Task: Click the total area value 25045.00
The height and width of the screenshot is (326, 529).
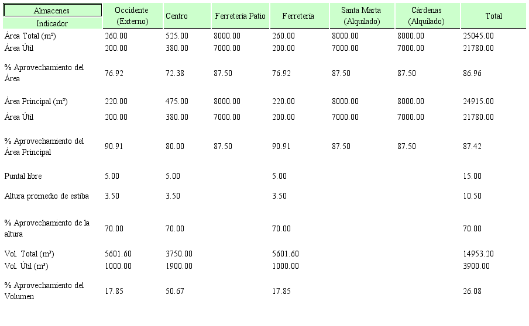Action: point(478,36)
